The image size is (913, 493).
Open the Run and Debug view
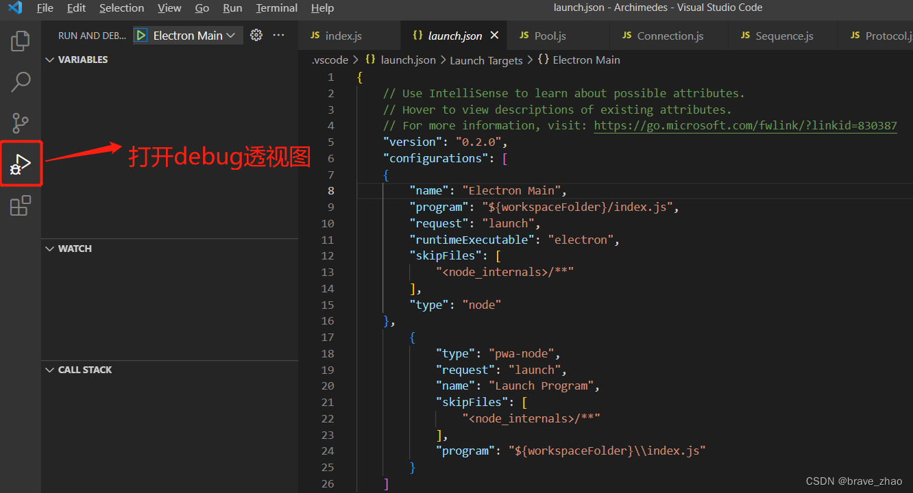coord(21,164)
